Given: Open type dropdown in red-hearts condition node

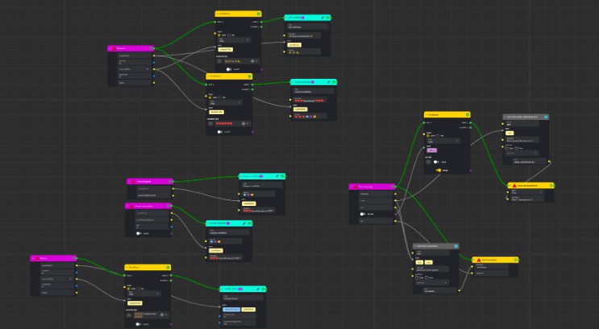Looking at the screenshot, I should pyautogui.click(x=226, y=102).
